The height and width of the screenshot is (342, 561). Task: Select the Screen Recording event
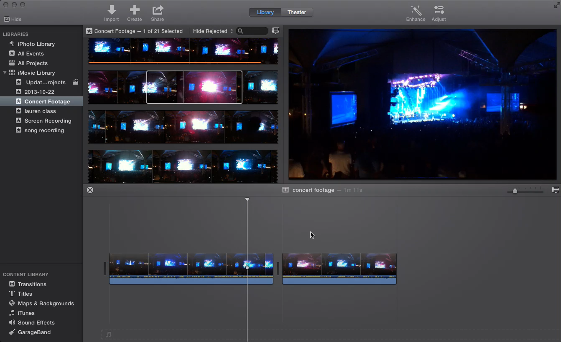[48, 121]
